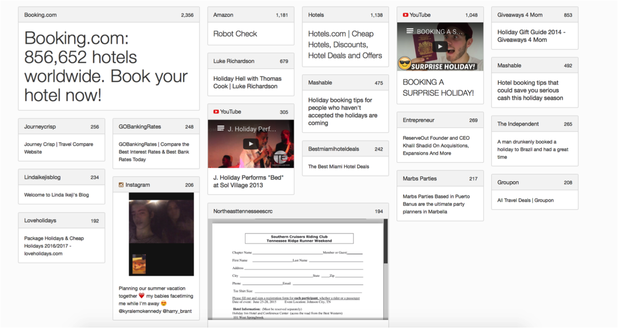
Task: Click the Instagram facetime photo thumbnail
Action: tap(161, 234)
